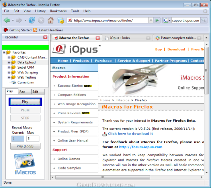211x188 pixels.
Task: Click the green Go arrow button
Action: coord(157,20)
